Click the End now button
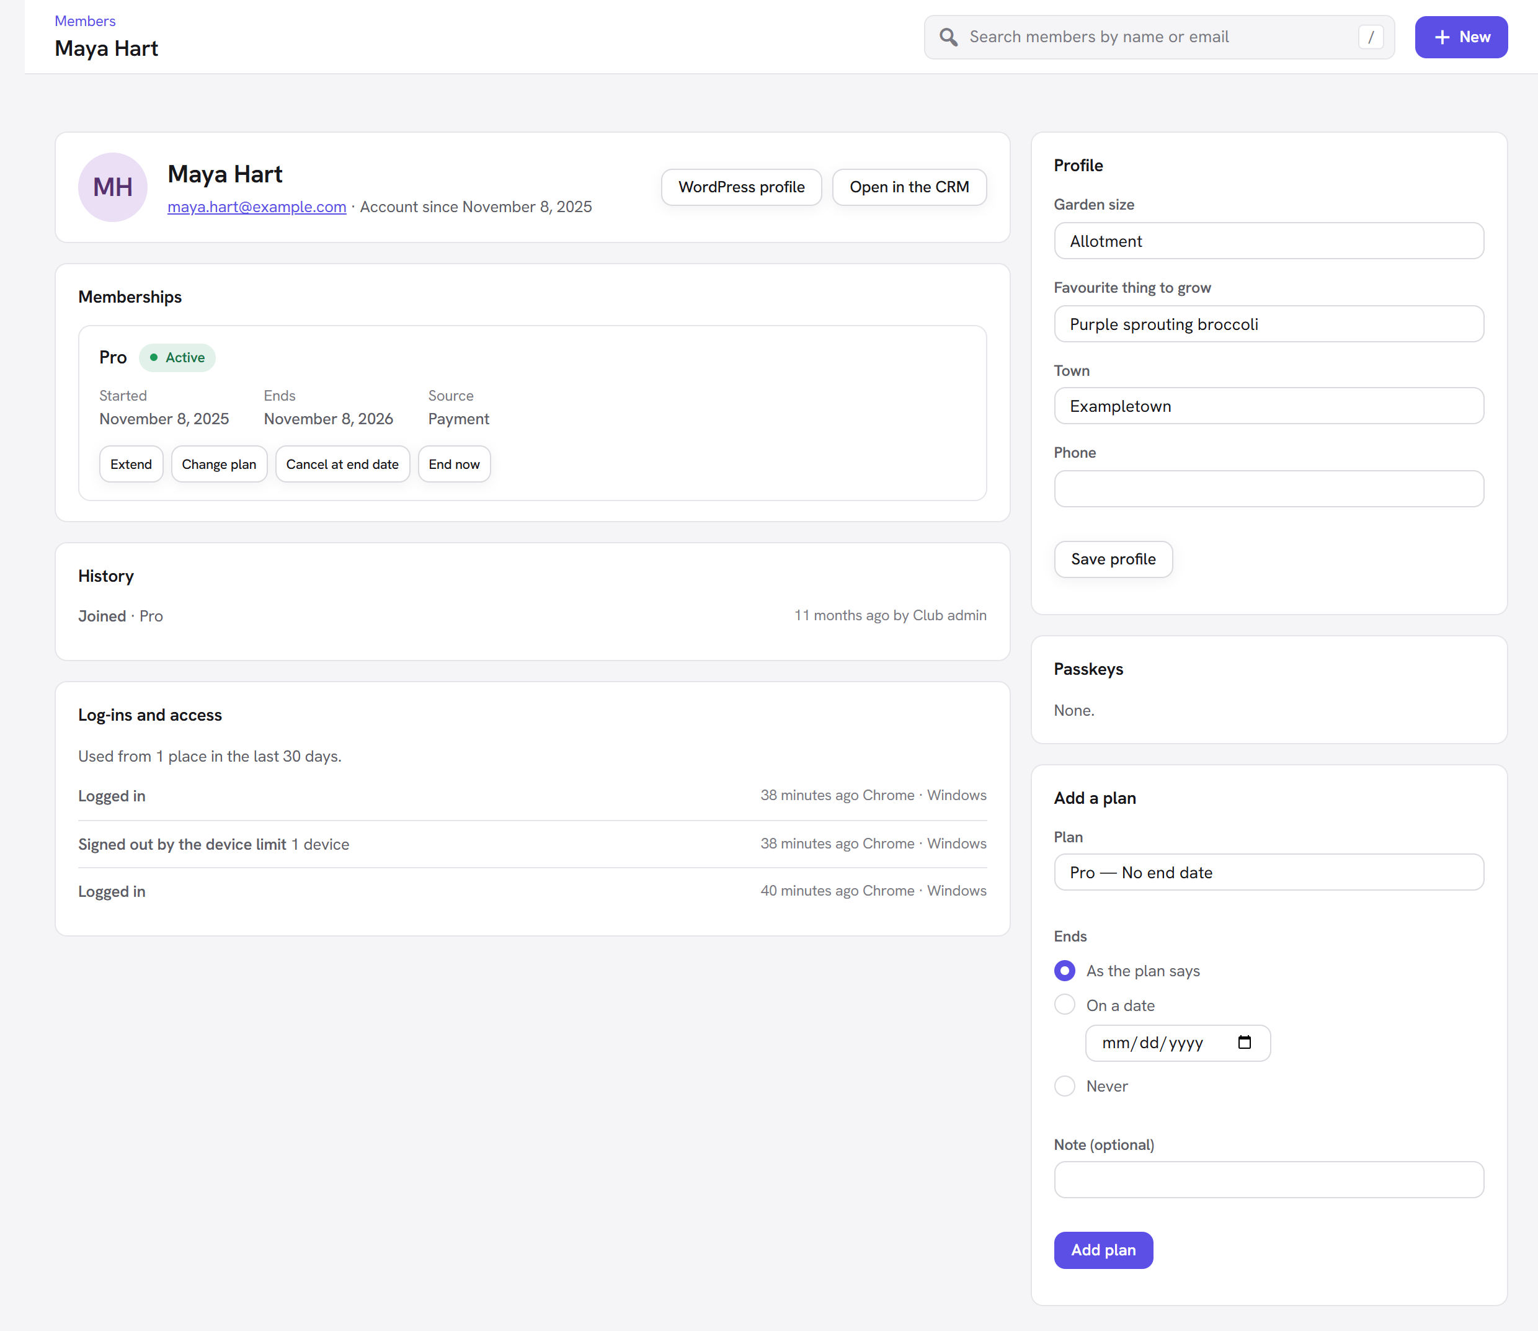The width and height of the screenshot is (1538, 1331). (x=454, y=464)
